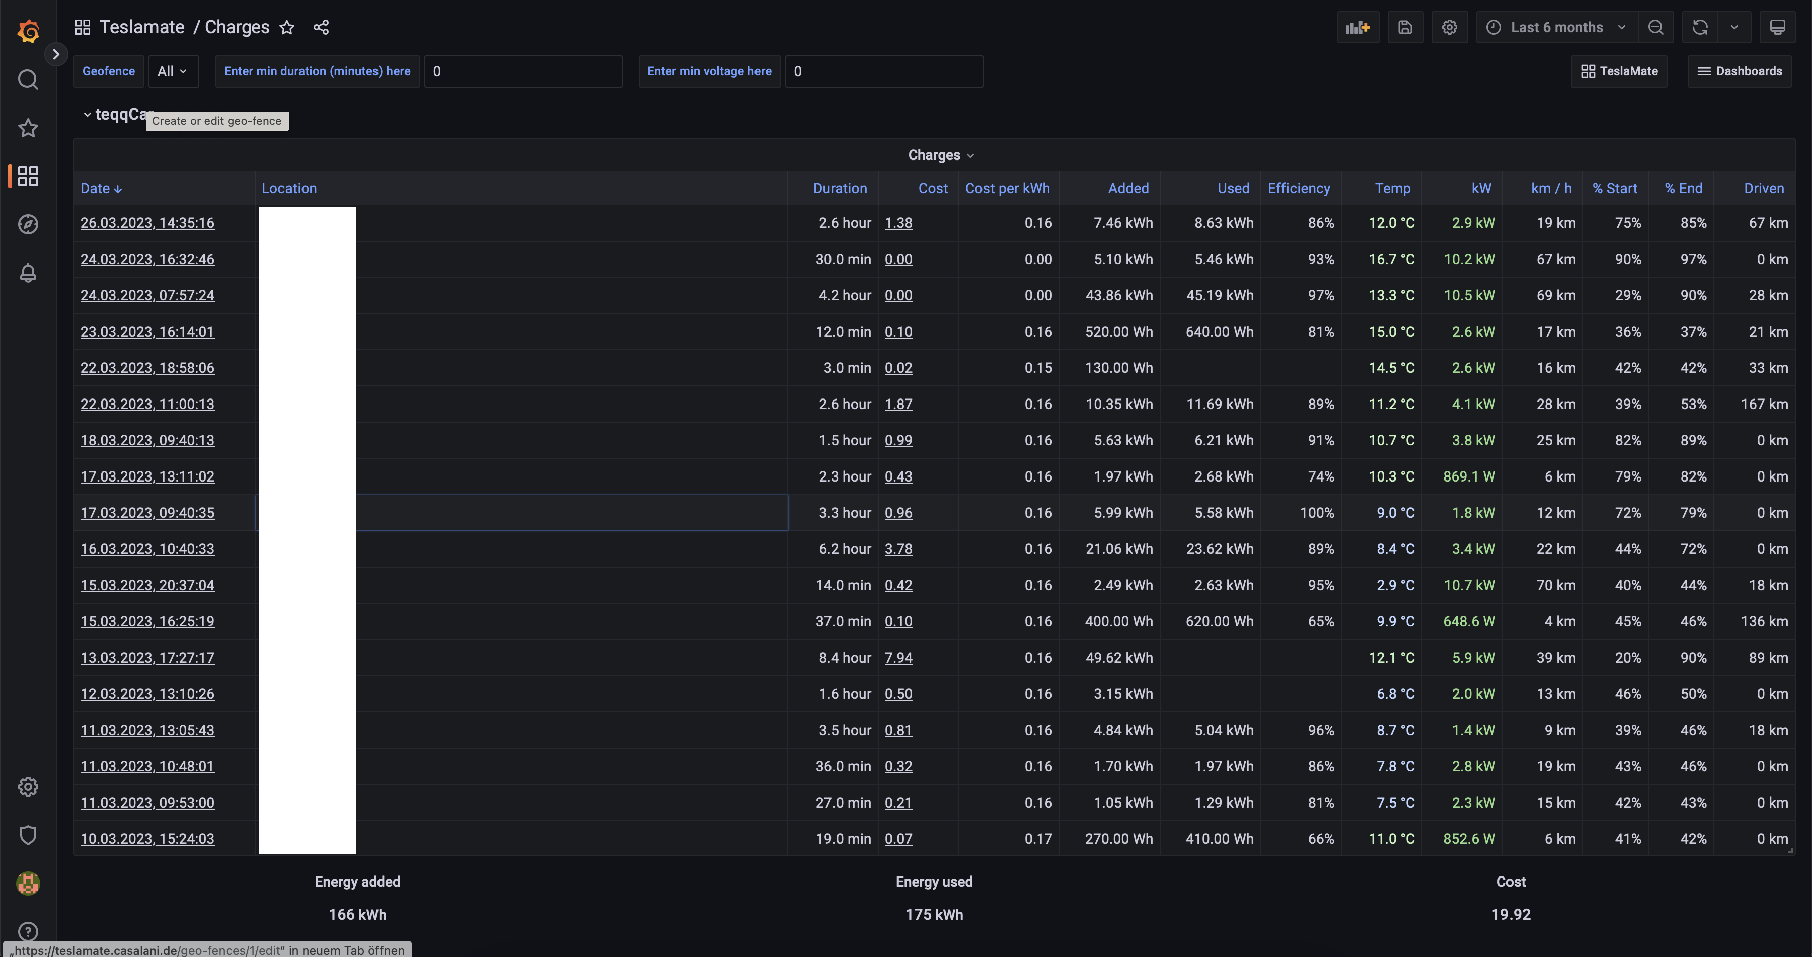Open the Alerting bell icon
The width and height of the screenshot is (1812, 957).
pyautogui.click(x=28, y=273)
